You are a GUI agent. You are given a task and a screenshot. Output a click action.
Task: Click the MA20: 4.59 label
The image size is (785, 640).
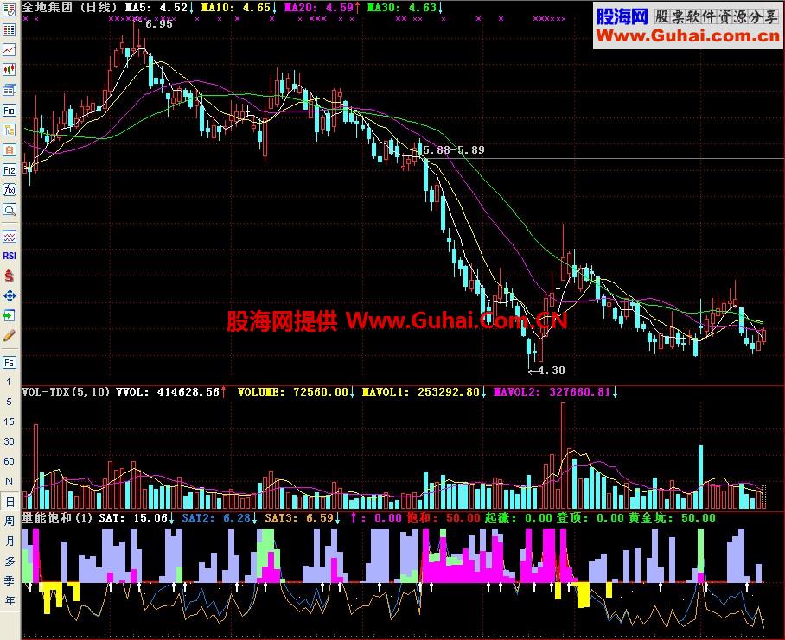(322, 8)
